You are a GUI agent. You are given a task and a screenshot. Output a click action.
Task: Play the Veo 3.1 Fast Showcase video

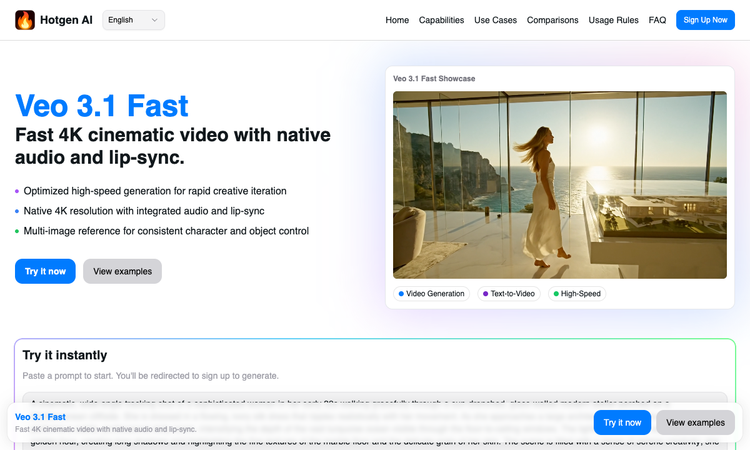(559, 185)
